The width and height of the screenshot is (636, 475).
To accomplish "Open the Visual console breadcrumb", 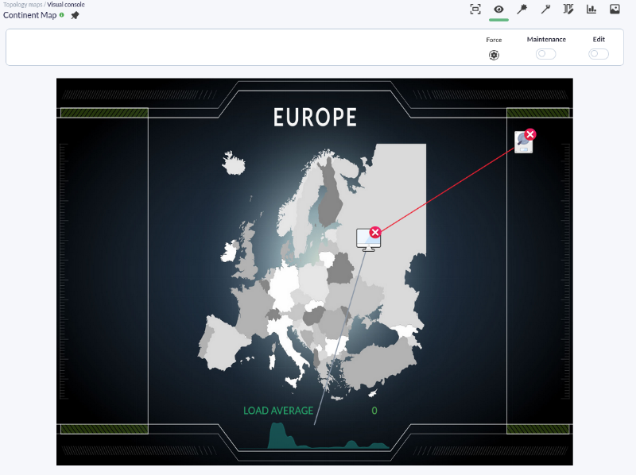I will (66, 5).
